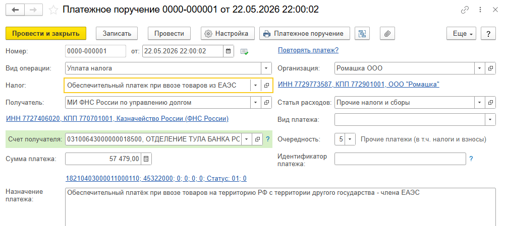Viewport: 506px width, 226px height.
Task: Expand the Организация dropdown
Action: (x=480, y=68)
